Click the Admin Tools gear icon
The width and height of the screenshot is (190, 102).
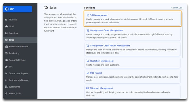[x=6, y=93]
